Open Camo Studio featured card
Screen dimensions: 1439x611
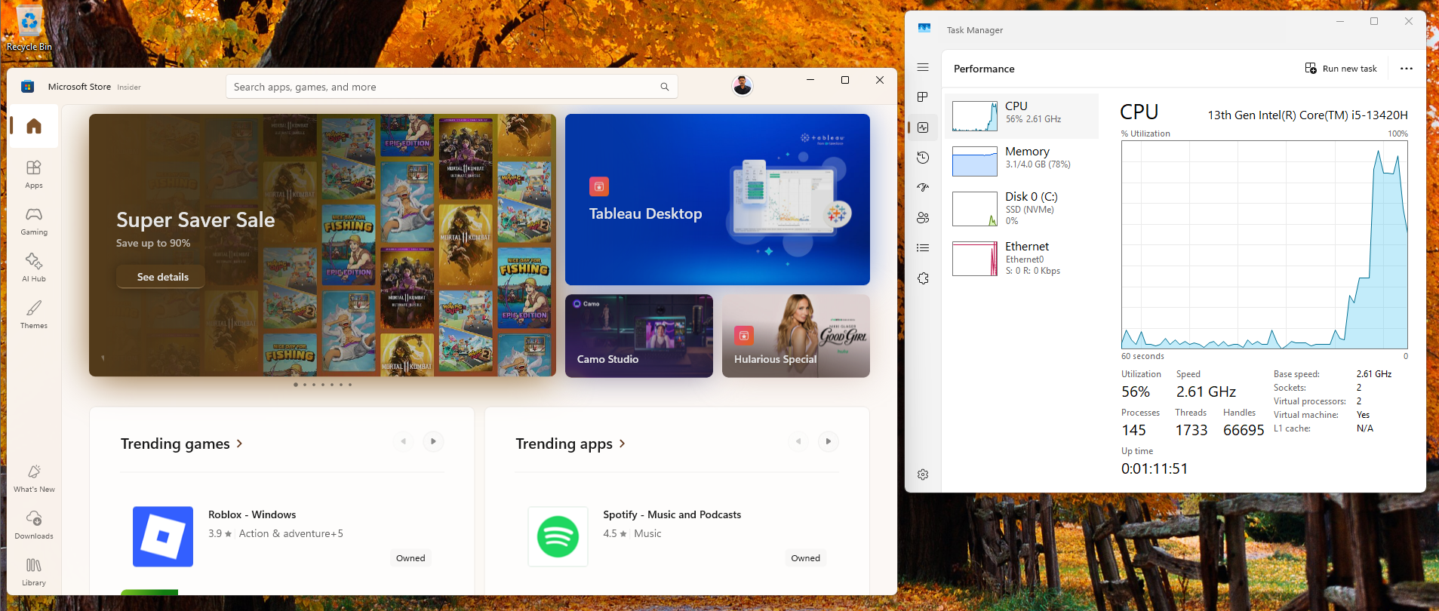(639, 336)
